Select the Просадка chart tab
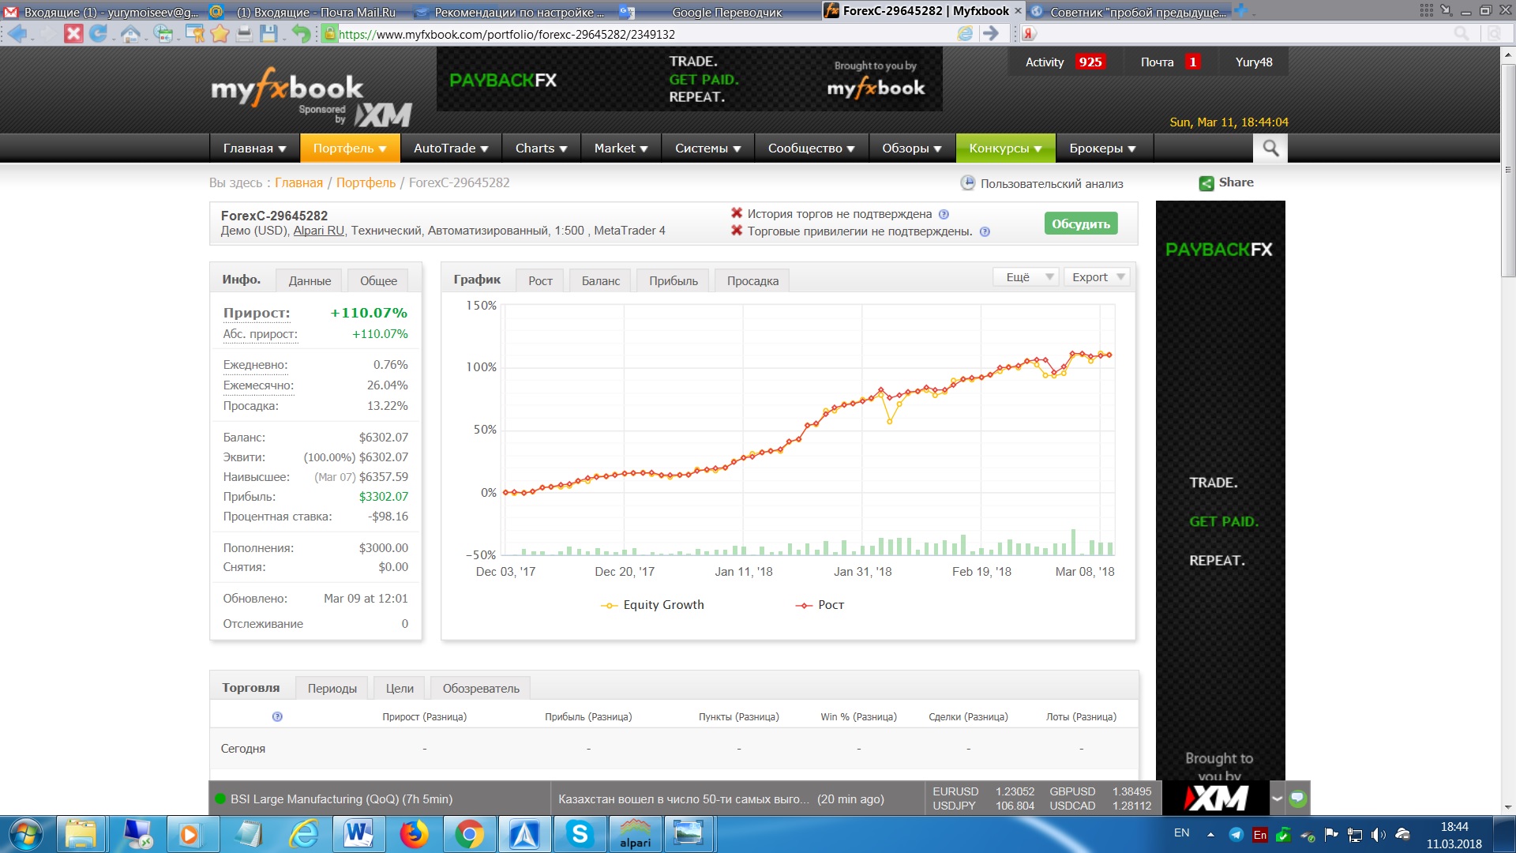This screenshot has height=853, width=1516. pos(752,281)
